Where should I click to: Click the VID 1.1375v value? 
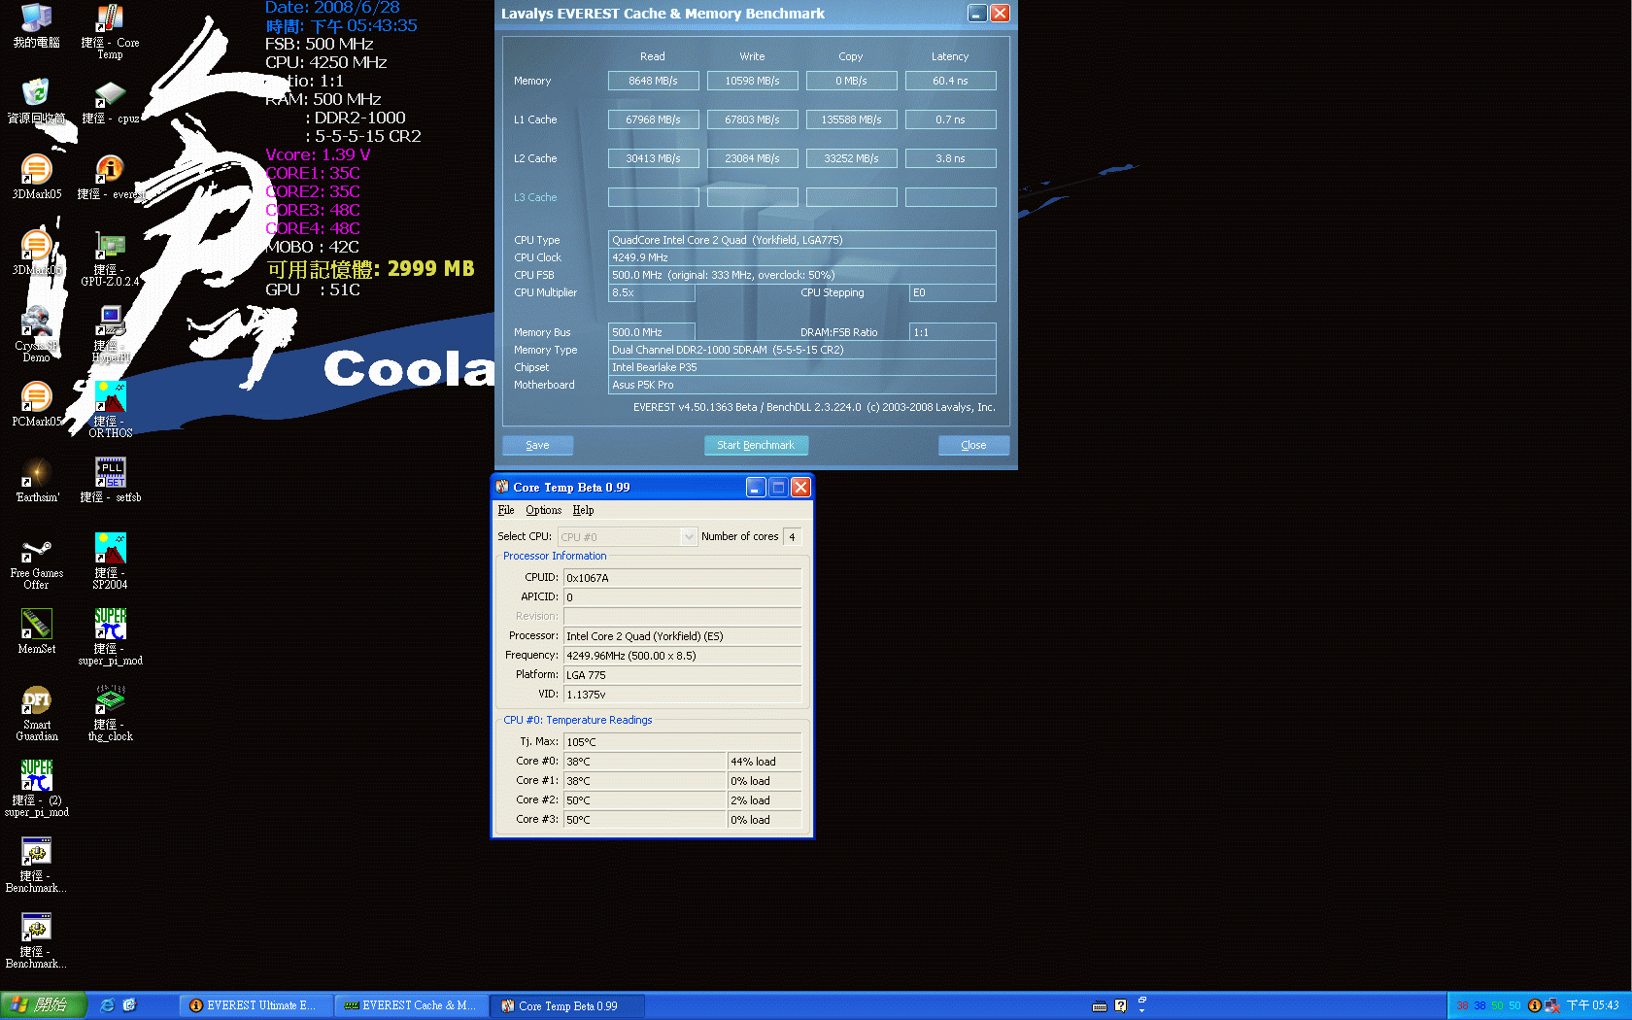tap(682, 695)
